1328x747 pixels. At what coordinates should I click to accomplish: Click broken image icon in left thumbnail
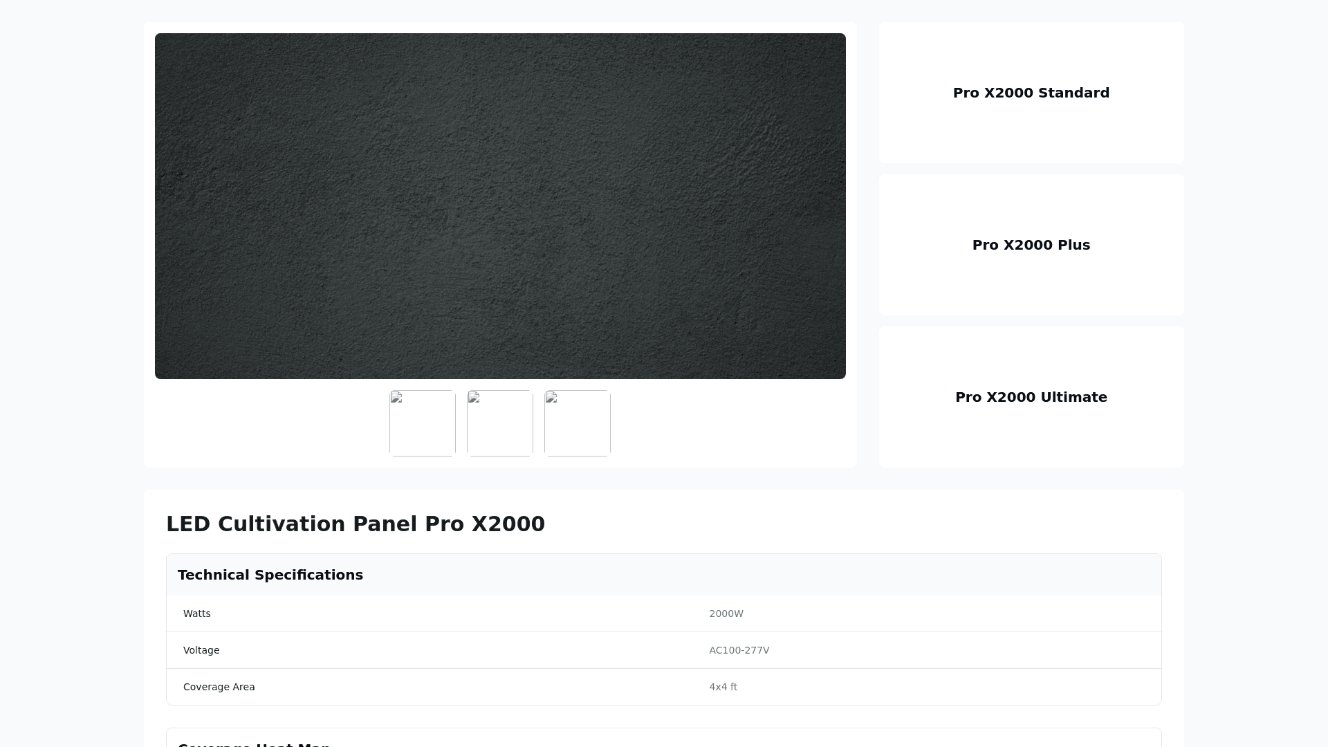tap(396, 397)
